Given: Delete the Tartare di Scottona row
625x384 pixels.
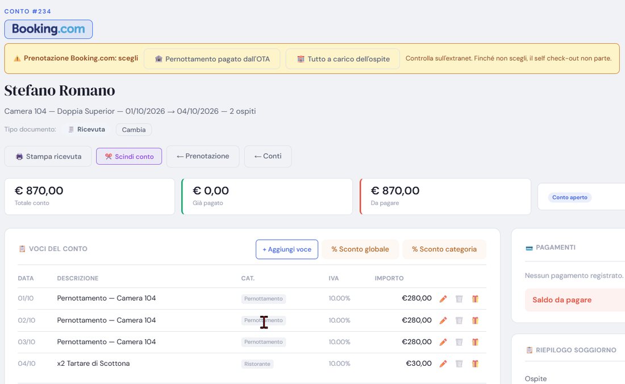Looking at the screenshot, I should tap(459, 364).
